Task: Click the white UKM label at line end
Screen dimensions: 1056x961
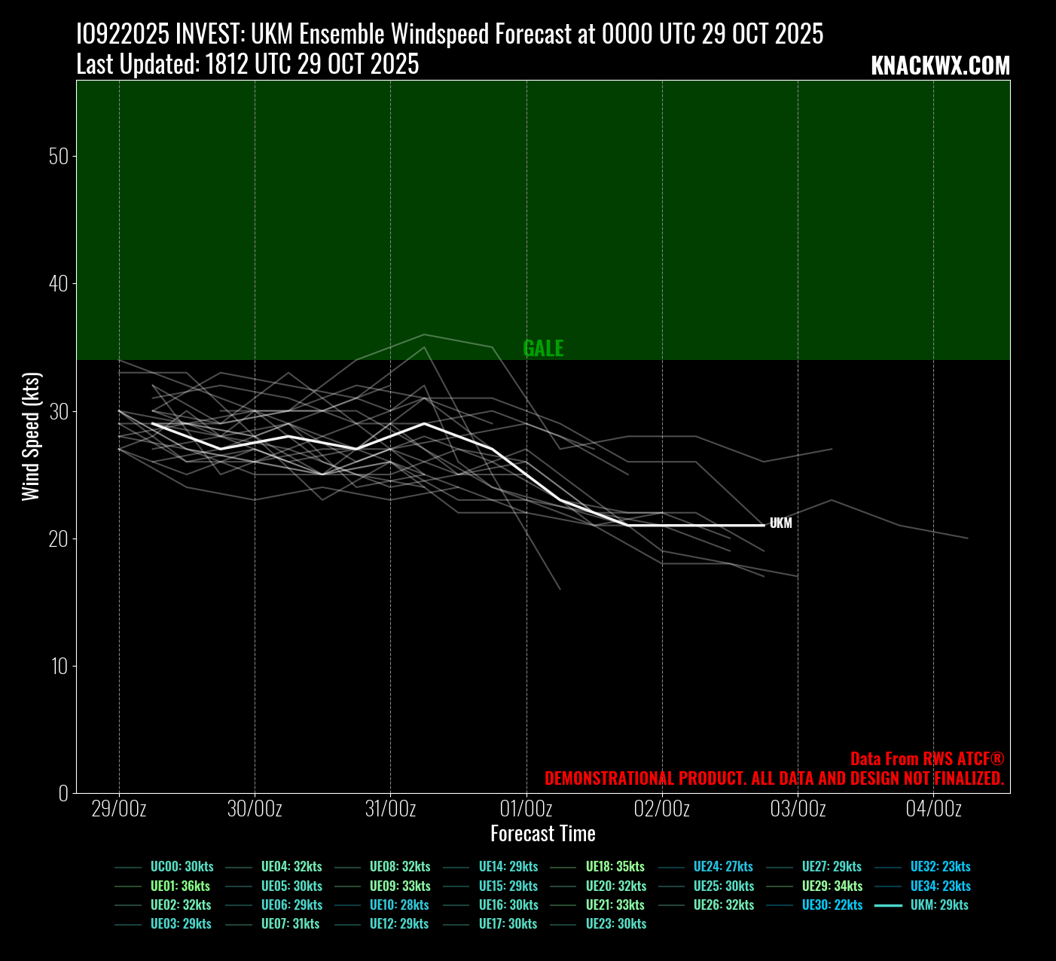Action: click(780, 523)
